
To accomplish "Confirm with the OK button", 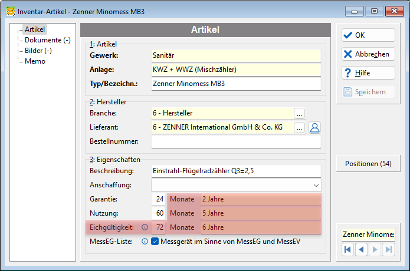I will click(x=368, y=35).
